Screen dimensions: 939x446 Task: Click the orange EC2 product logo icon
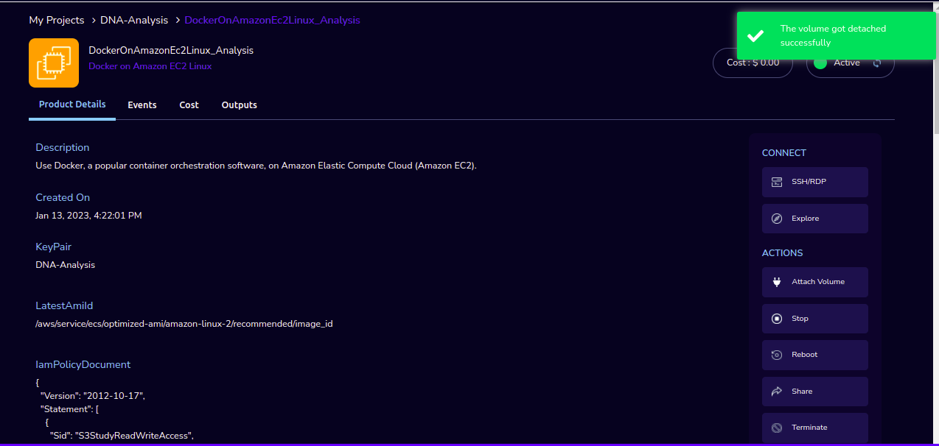(x=54, y=63)
